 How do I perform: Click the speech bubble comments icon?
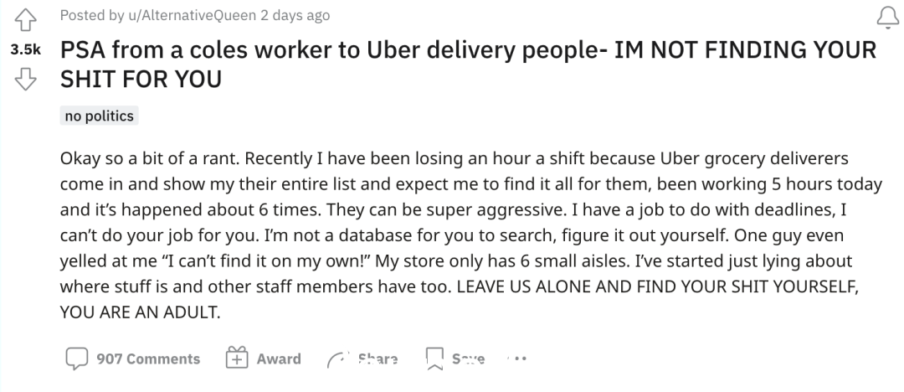77,358
